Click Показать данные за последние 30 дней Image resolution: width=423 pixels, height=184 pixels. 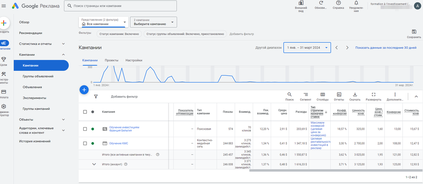coord(386,48)
